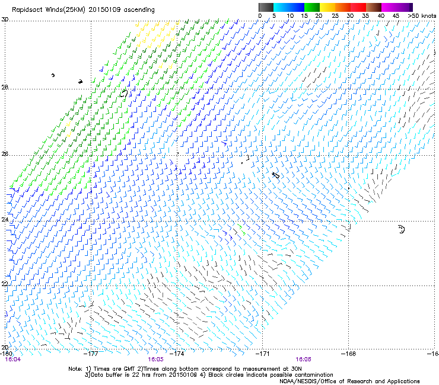Screen dimensions: 439x385
Task: Click the island outline near 28N east of -177
Action: click(x=124, y=94)
